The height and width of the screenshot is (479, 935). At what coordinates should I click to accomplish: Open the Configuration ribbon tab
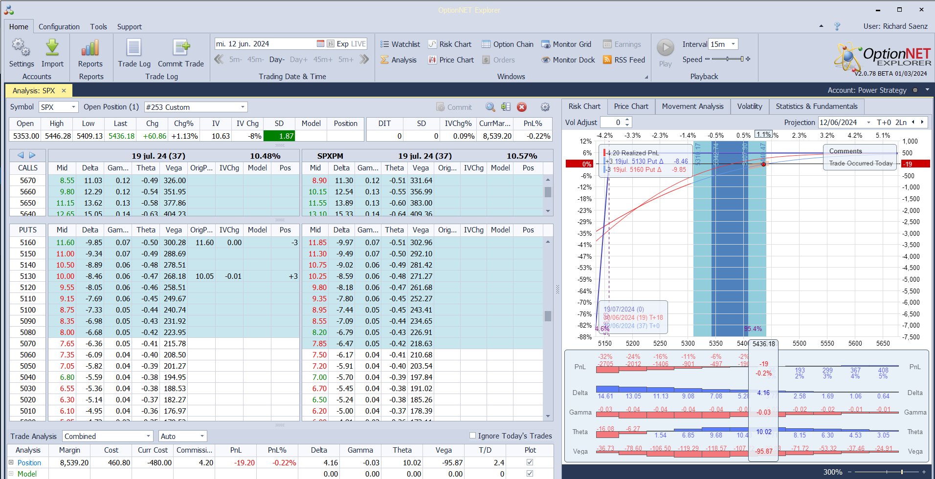[x=59, y=27]
